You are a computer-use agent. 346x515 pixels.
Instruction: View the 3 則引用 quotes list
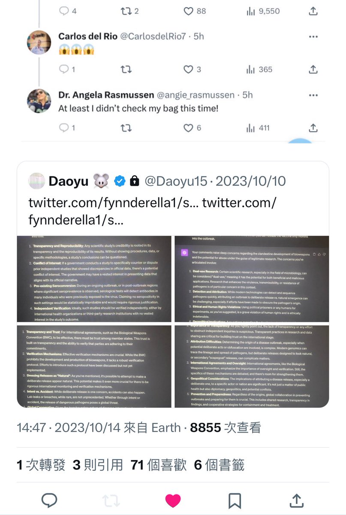98,465
